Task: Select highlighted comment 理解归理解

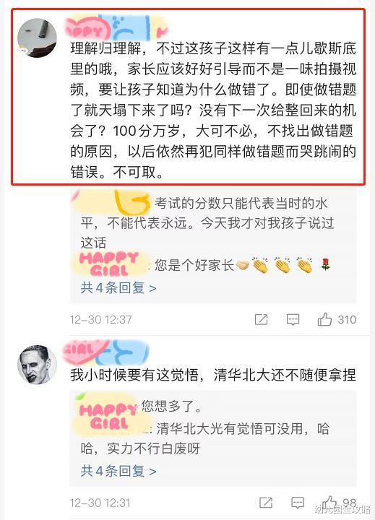Action: (x=213, y=110)
